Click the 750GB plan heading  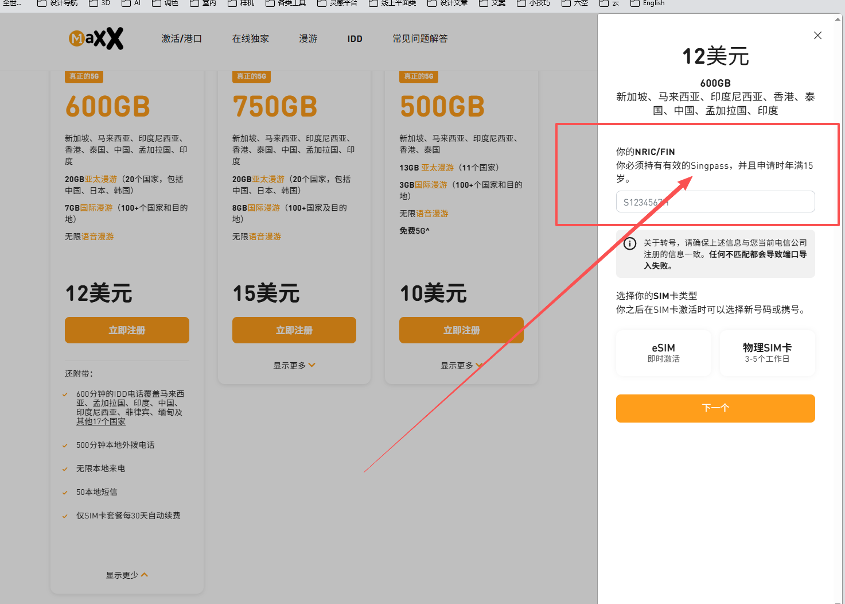[x=275, y=107]
